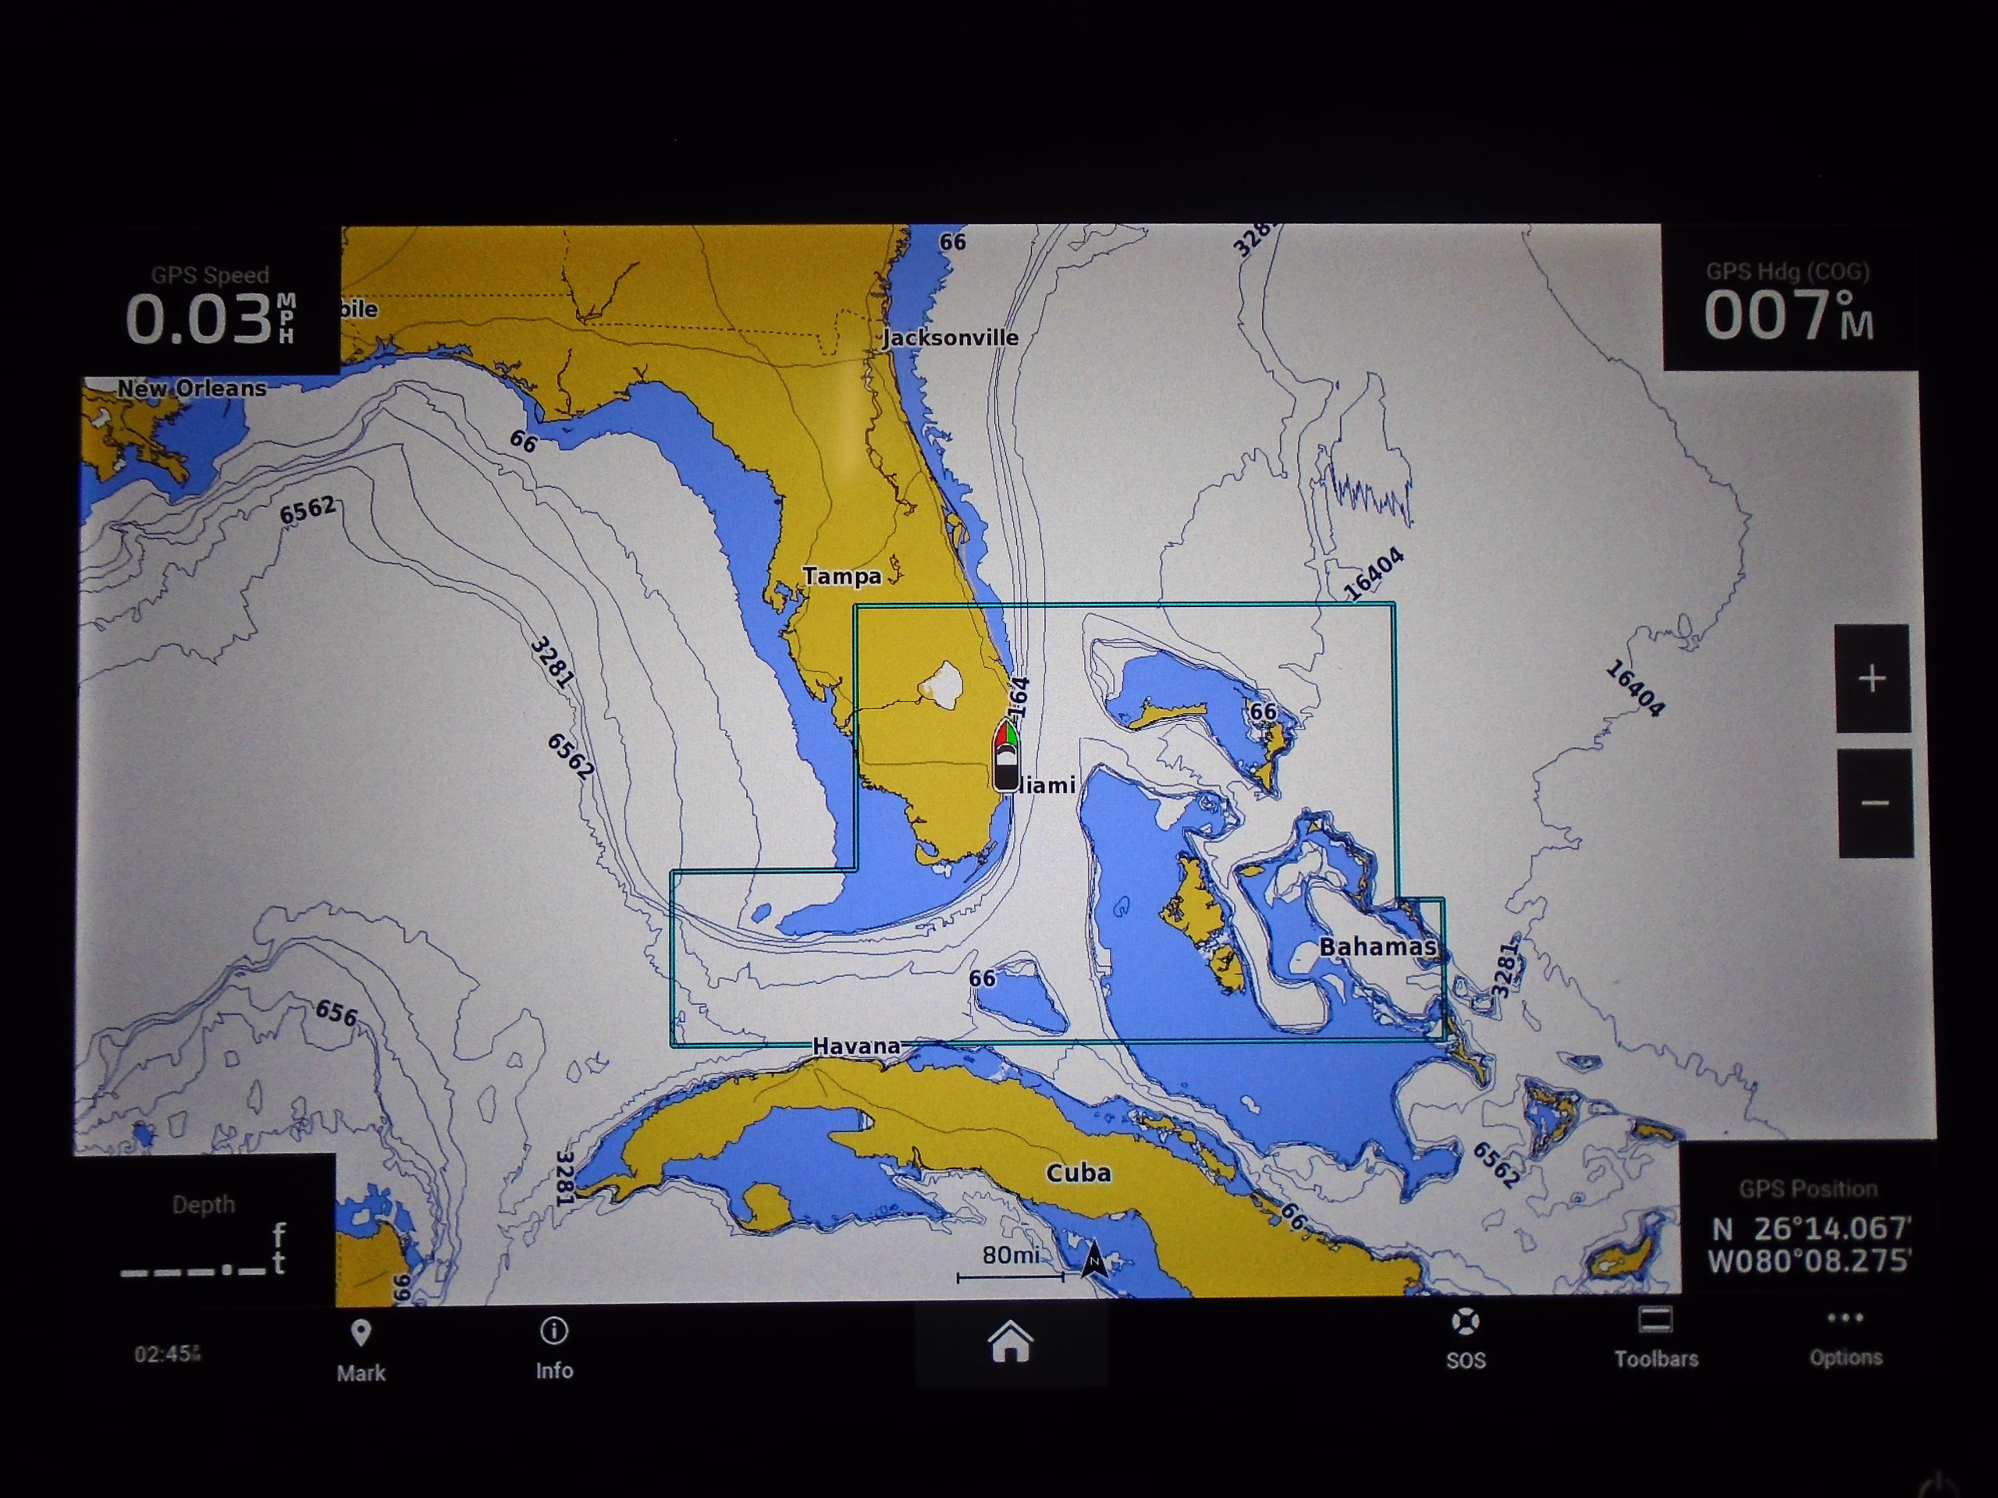This screenshot has height=1498, width=1998.
Task: Open the Info icon
Action: pos(553,1331)
